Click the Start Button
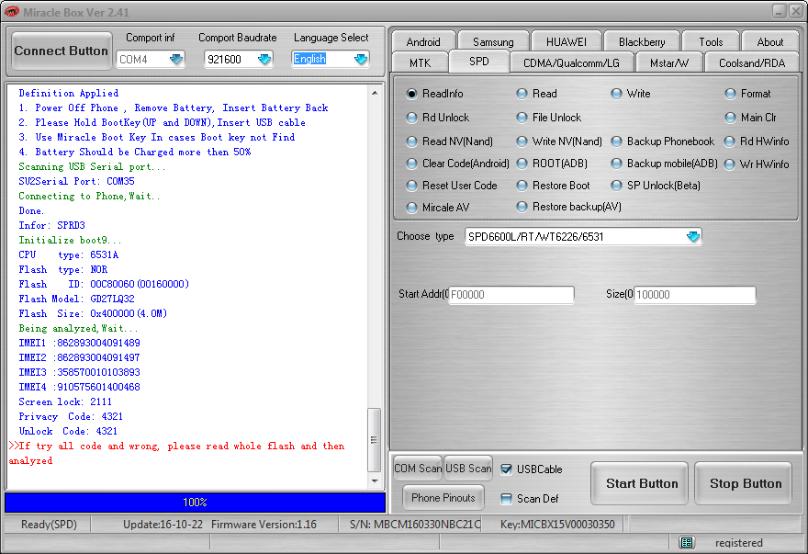808x554 pixels. coord(640,483)
